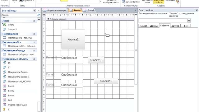
Task: Click the Поставщики1 : таблица table icon
Action: 4,38
